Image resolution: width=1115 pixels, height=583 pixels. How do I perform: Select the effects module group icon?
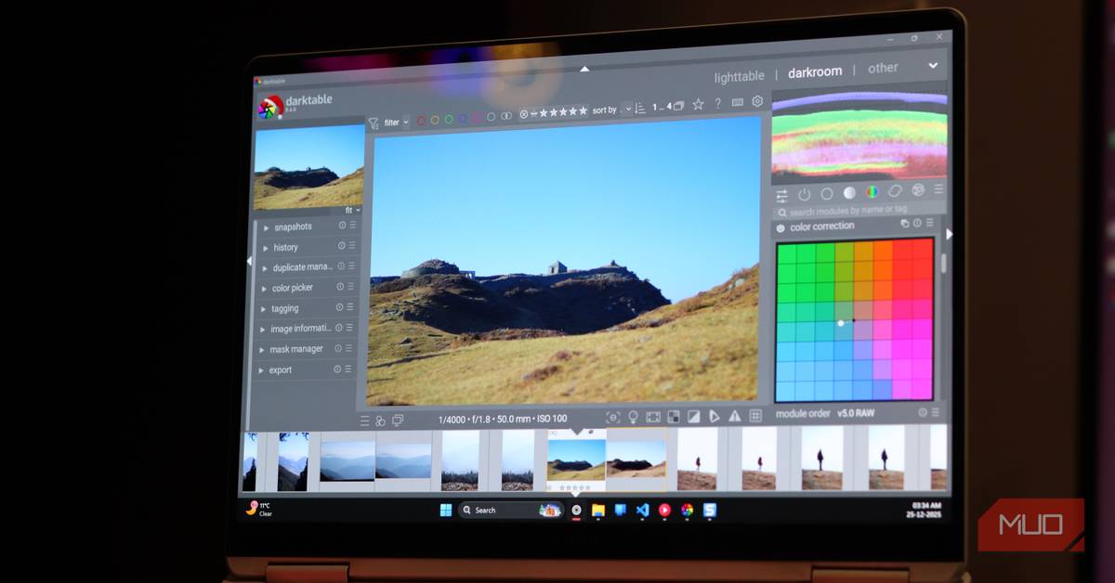coord(918,189)
